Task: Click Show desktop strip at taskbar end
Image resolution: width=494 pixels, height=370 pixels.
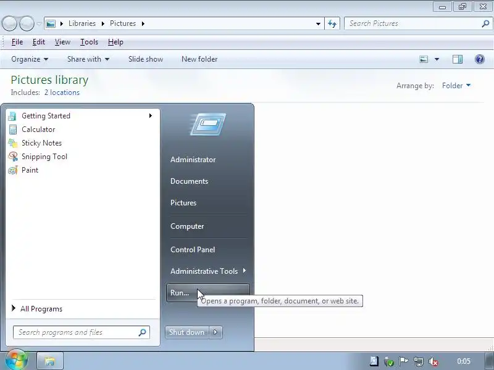Action: [489, 361]
